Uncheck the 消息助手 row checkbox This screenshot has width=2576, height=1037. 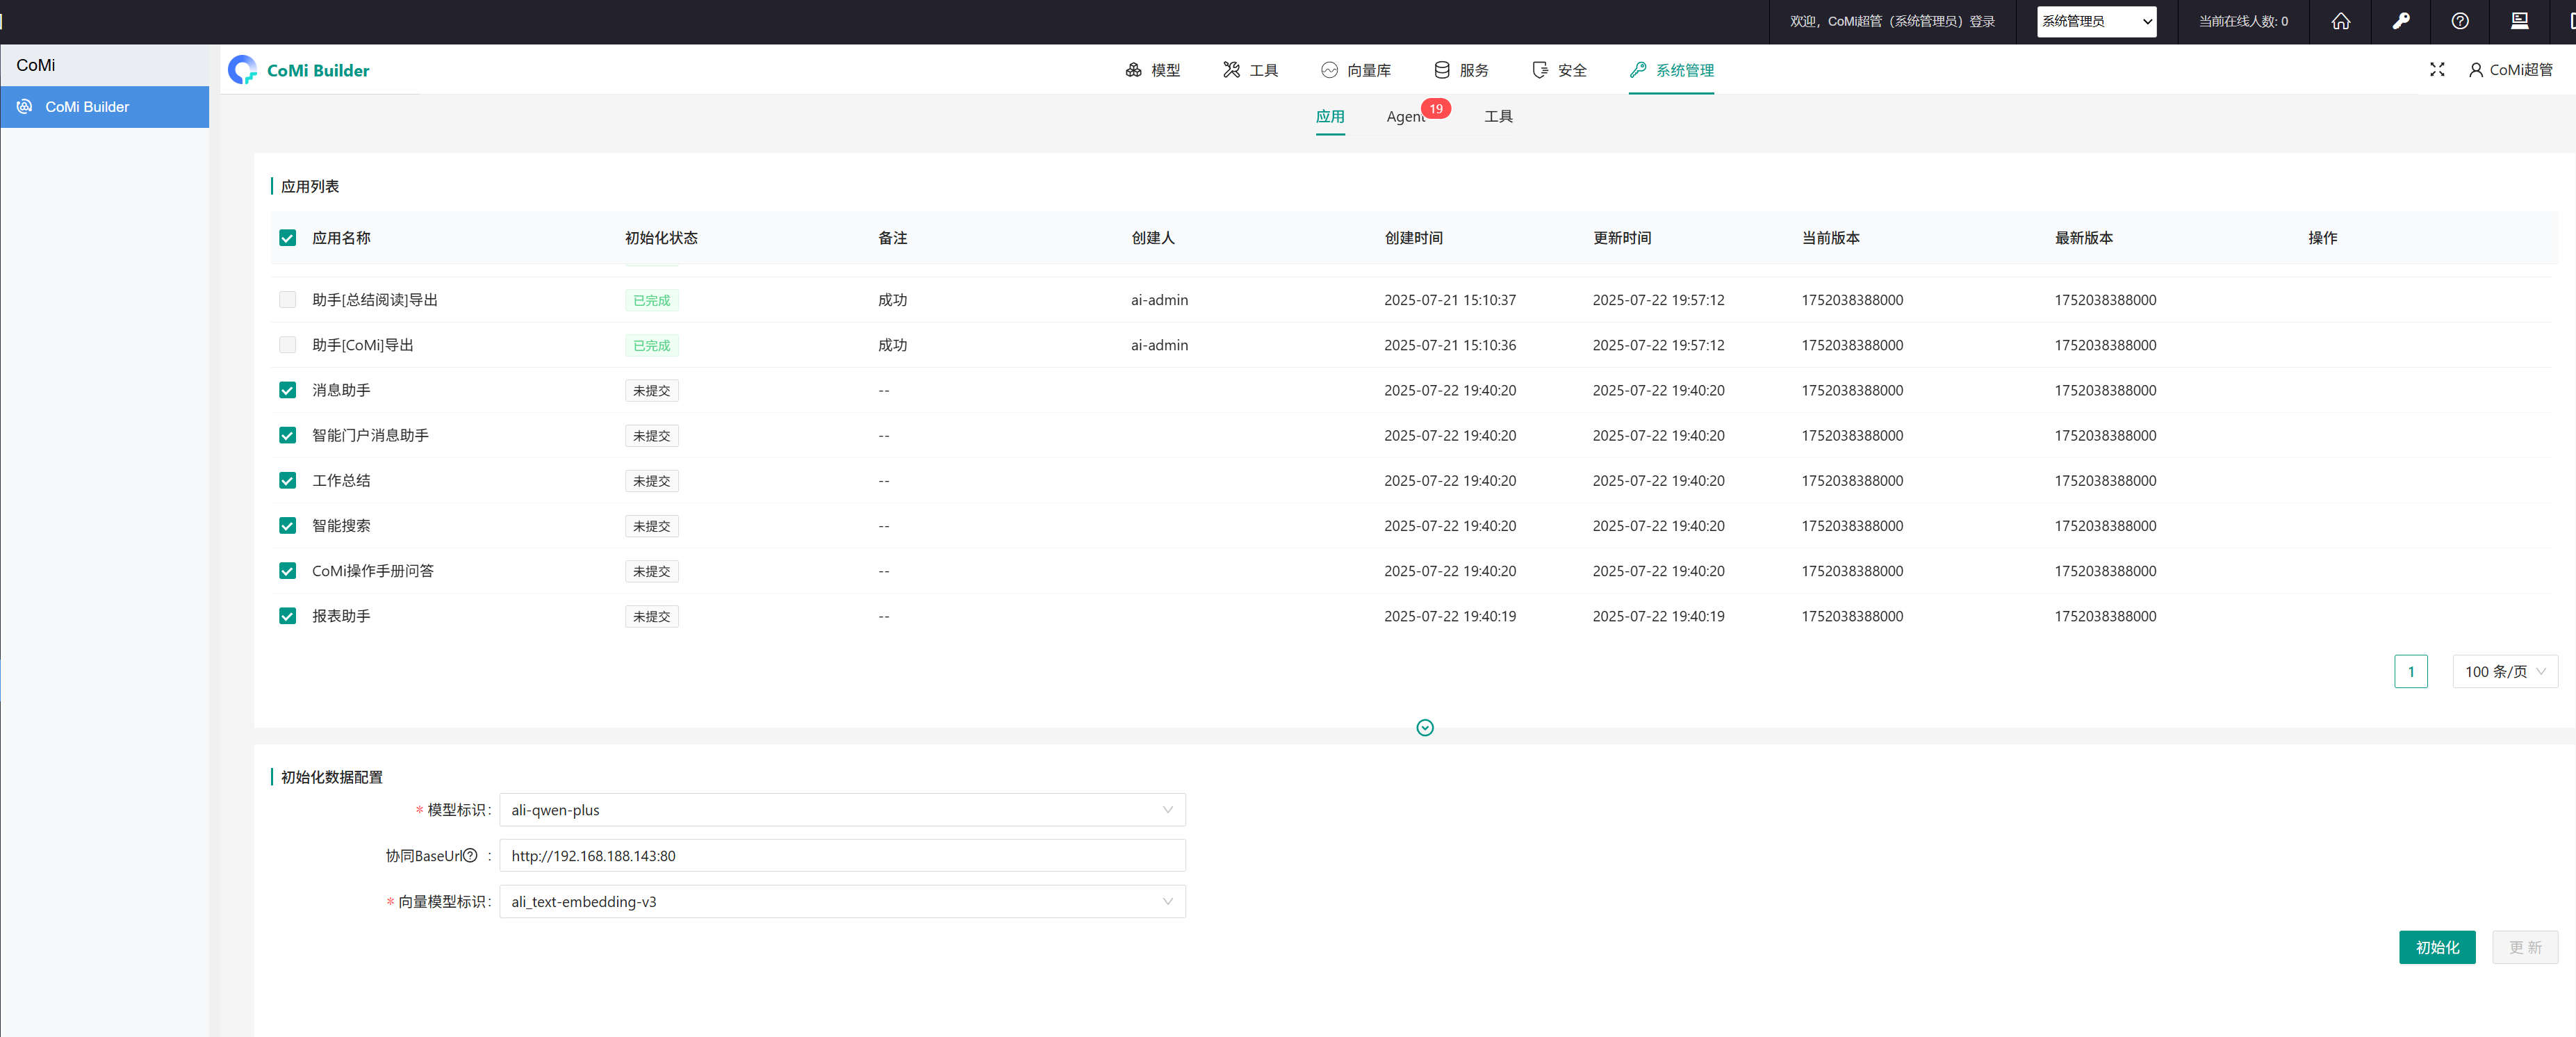click(x=288, y=390)
